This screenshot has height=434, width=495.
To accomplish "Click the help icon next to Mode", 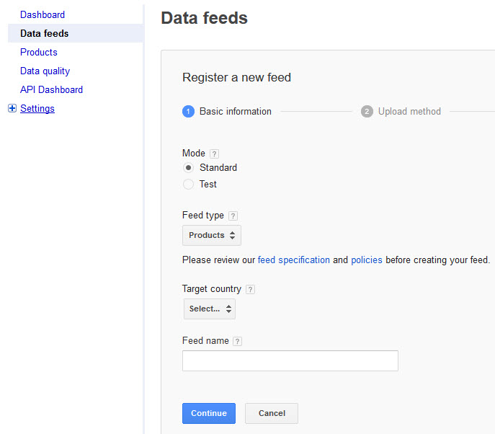I will [x=214, y=154].
